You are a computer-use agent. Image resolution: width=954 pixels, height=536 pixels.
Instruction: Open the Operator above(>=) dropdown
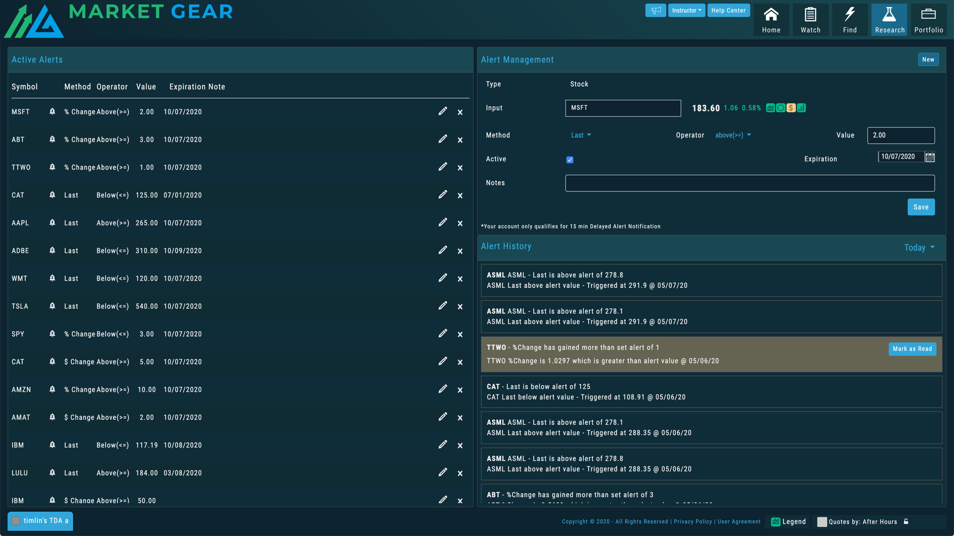[x=733, y=135]
